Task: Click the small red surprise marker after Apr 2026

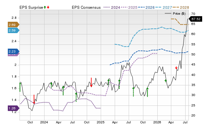Action: pos(176,68)
